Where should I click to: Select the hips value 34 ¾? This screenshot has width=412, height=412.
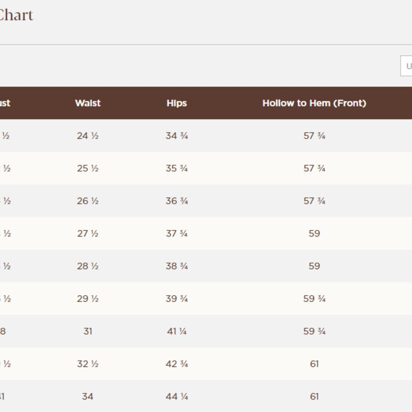[x=177, y=136]
